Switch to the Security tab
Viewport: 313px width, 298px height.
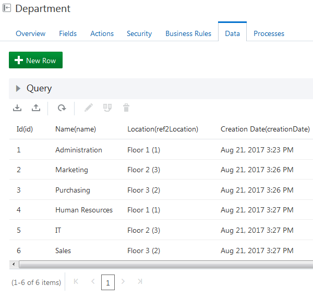pyautogui.click(x=139, y=33)
